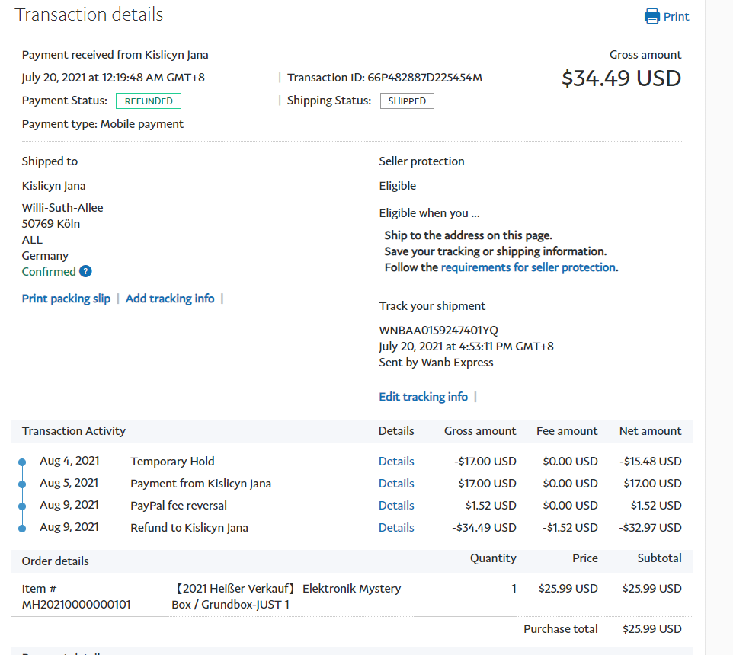Click Add tracking info link
Viewport: 733px width, 655px height.
(170, 299)
